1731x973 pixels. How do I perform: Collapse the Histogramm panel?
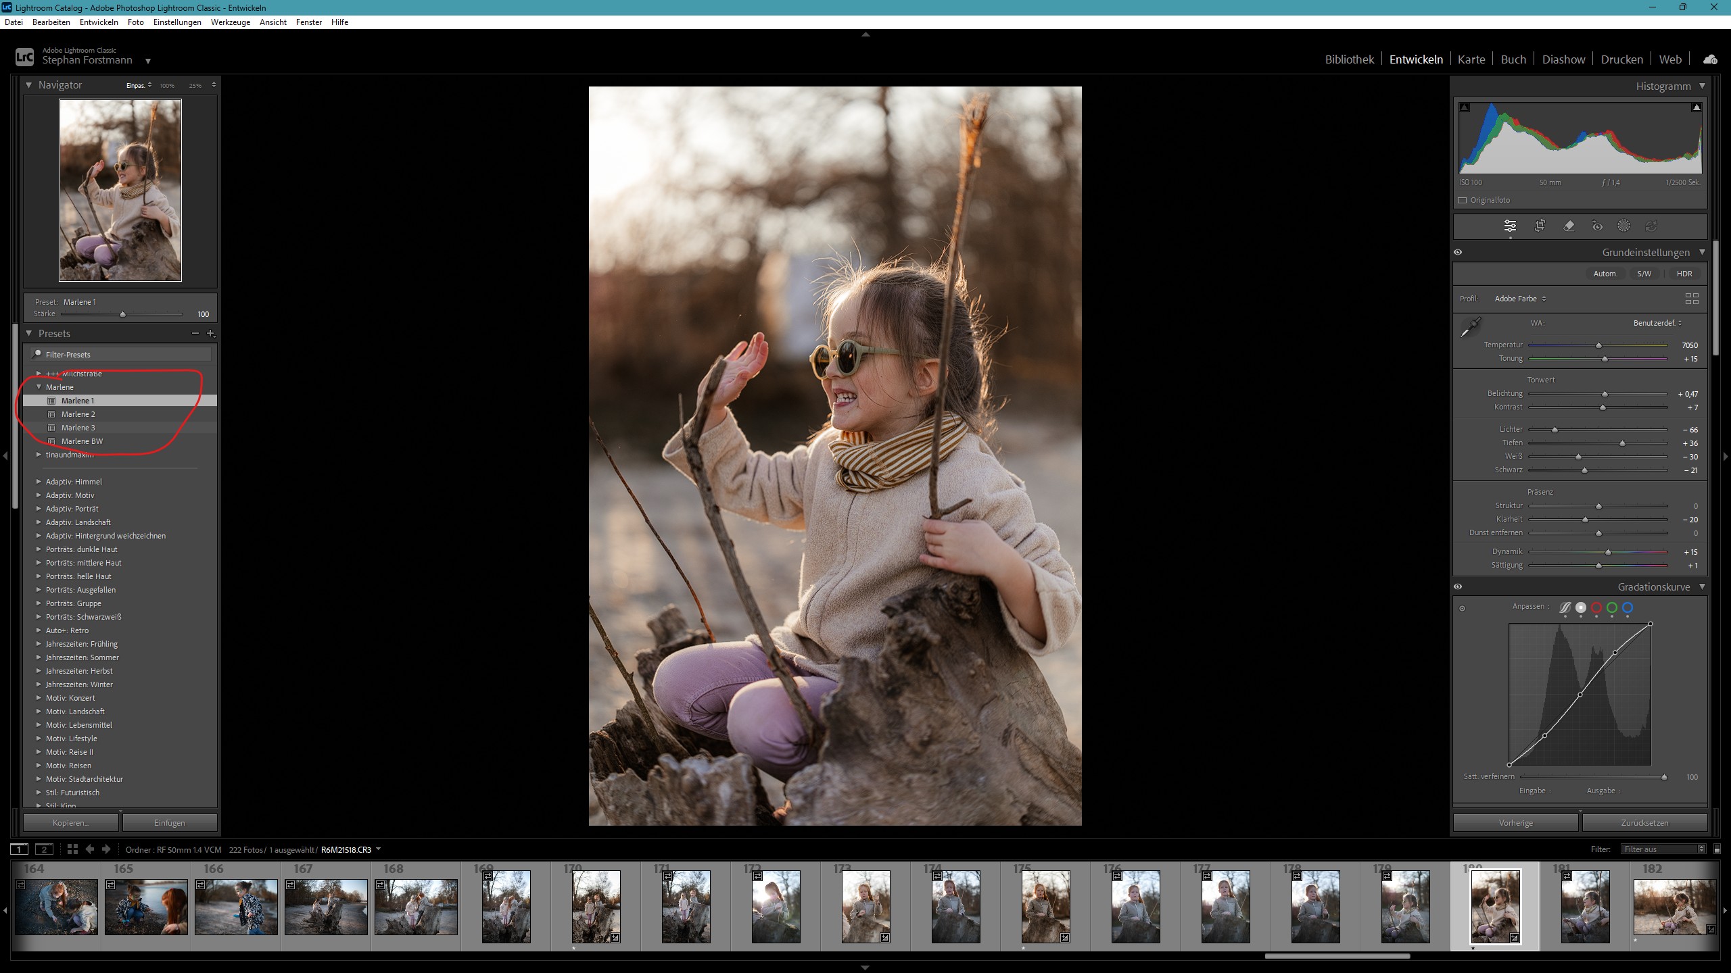[1702, 86]
